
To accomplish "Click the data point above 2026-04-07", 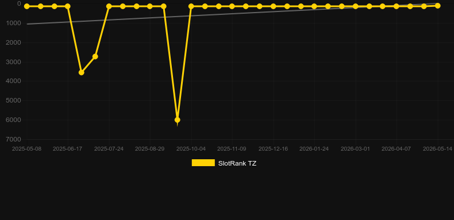I will pyautogui.click(x=397, y=6).
